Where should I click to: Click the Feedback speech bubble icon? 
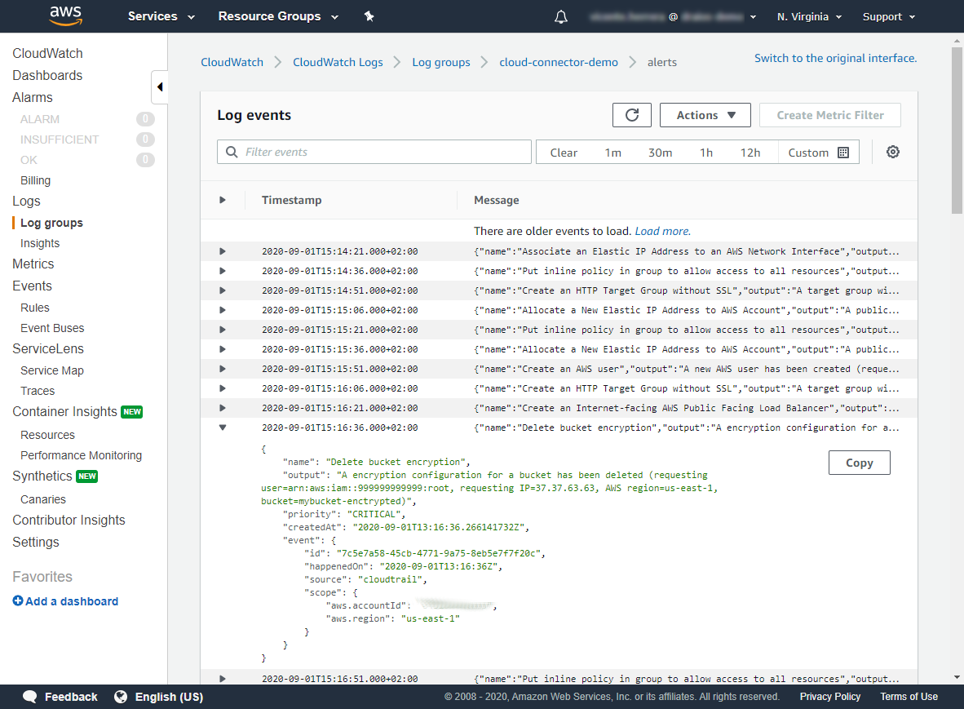[29, 697]
